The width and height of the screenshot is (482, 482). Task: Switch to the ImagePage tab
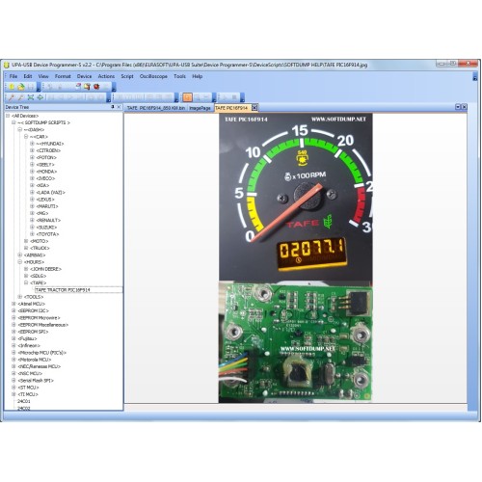pyautogui.click(x=200, y=108)
